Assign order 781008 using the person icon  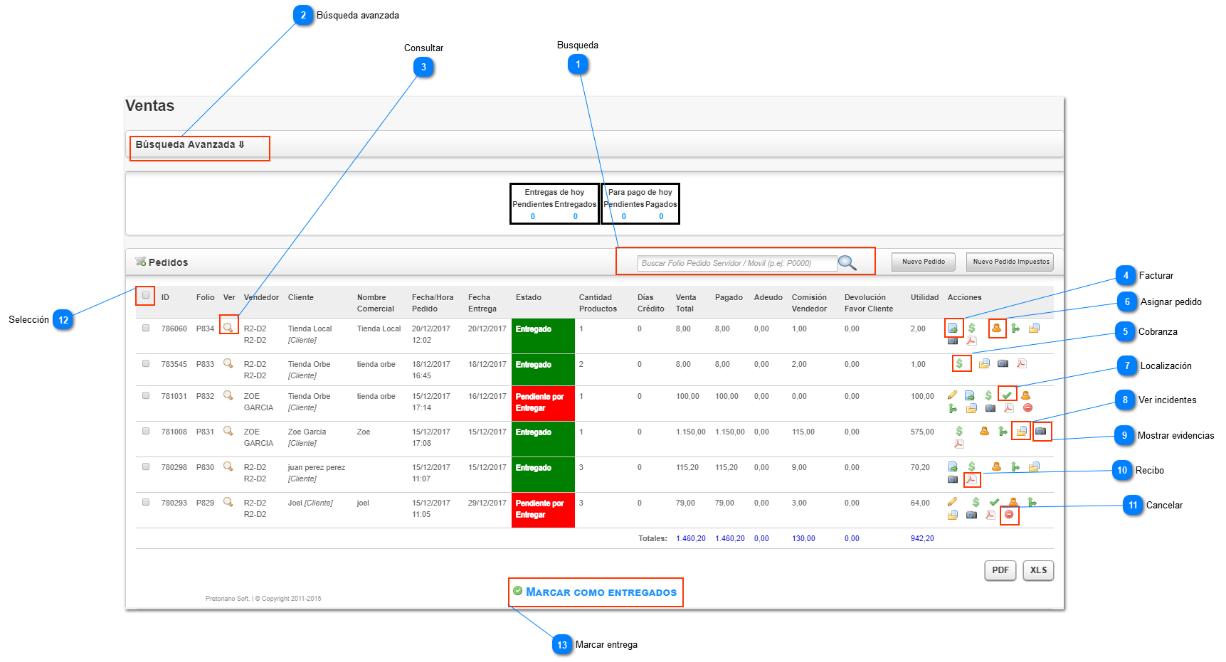(x=984, y=431)
